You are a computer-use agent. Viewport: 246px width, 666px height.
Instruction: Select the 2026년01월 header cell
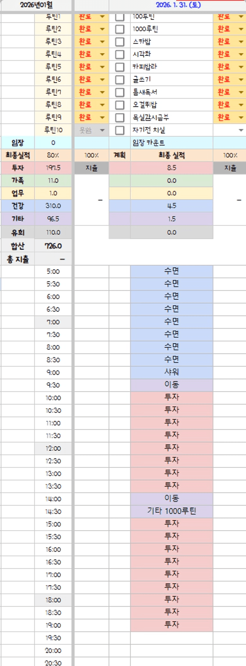[x=36, y=5]
